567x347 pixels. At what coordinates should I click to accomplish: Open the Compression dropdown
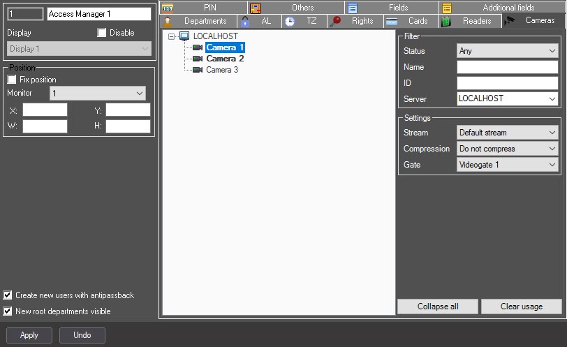pos(508,149)
